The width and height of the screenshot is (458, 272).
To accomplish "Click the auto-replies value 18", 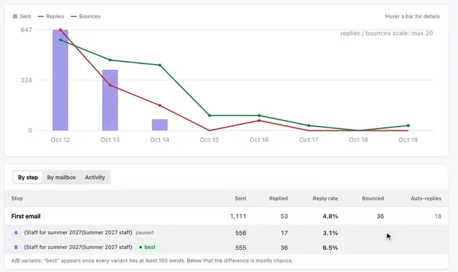I will [438, 216].
